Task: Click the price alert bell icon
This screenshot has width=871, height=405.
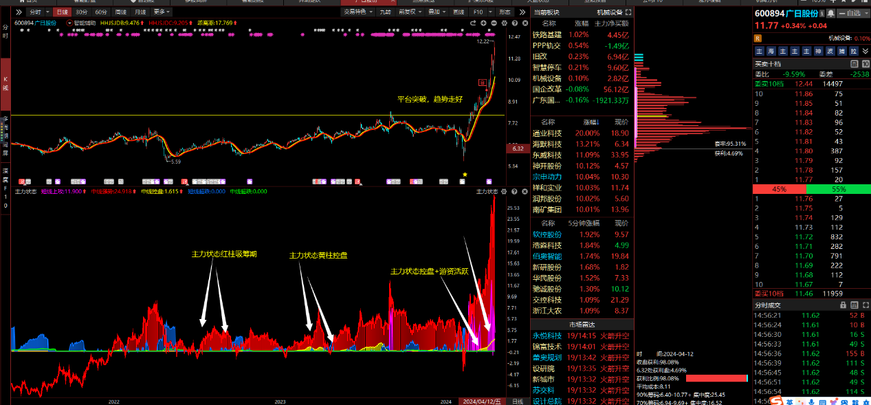Action: click(x=830, y=13)
